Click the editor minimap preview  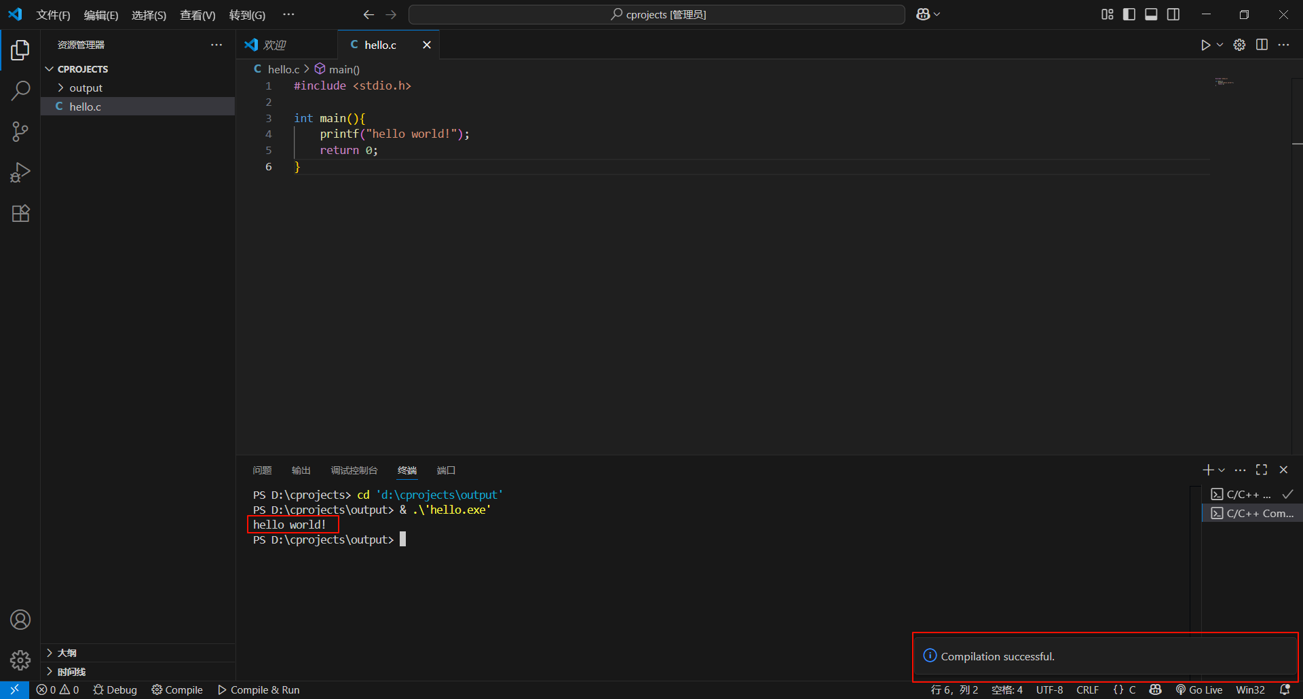pos(1224,81)
